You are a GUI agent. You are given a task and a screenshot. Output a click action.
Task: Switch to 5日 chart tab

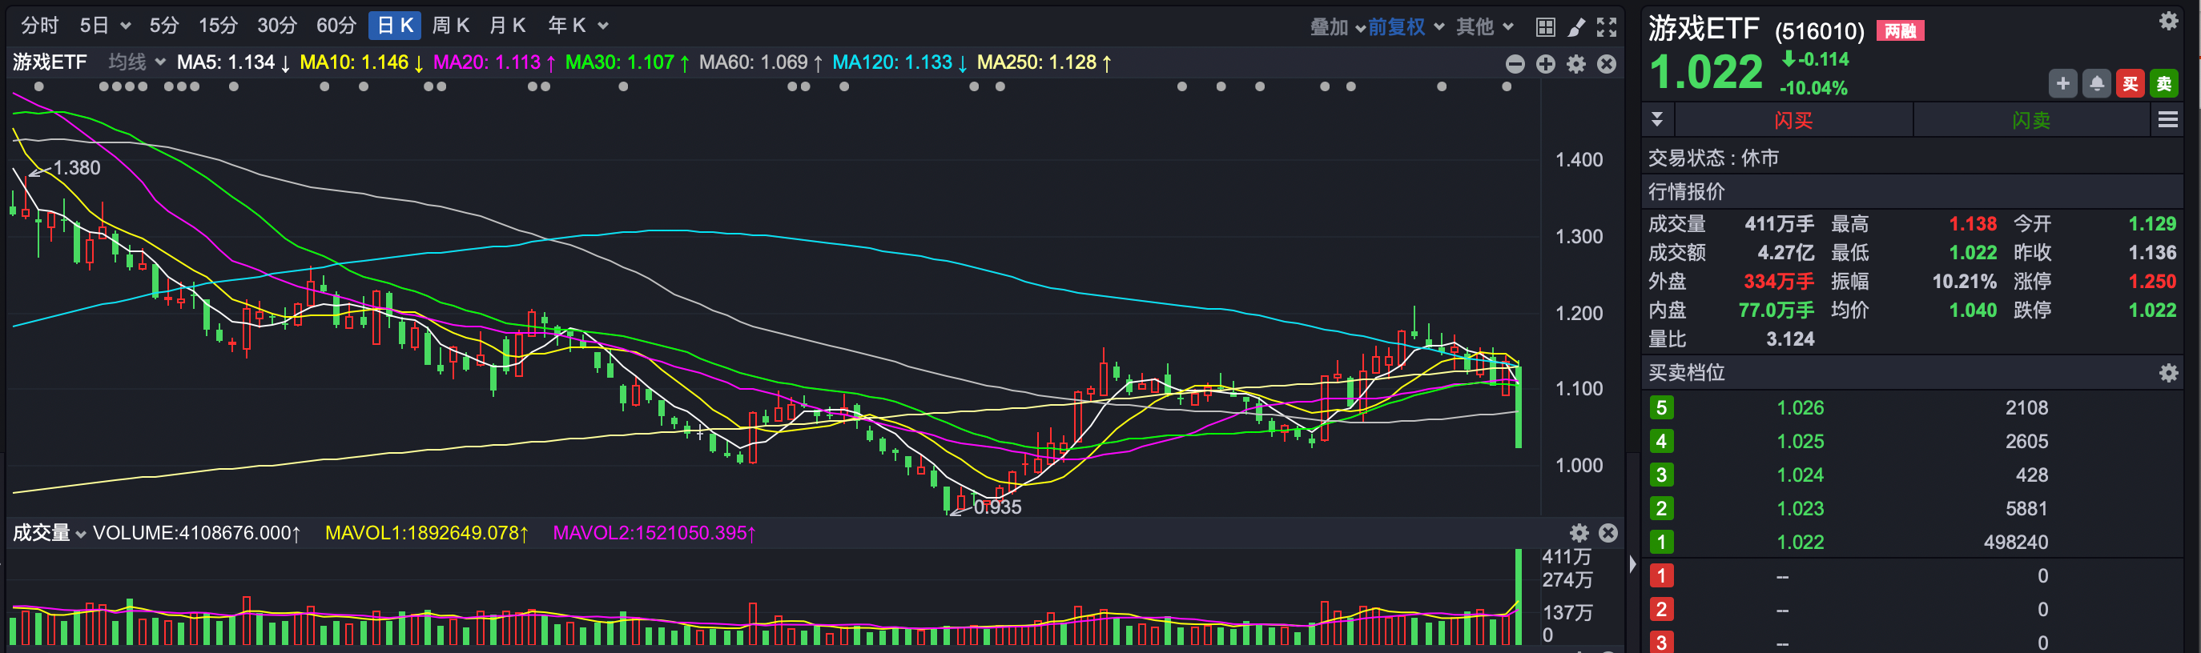click(94, 26)
